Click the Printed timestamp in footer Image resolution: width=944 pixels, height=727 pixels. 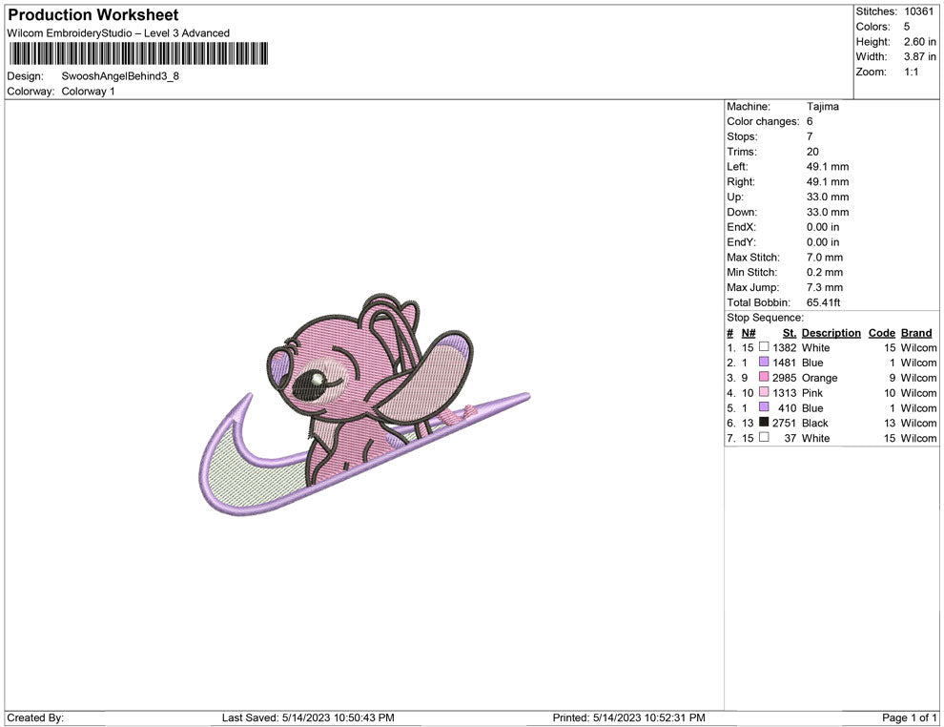[x=628, y=717]
